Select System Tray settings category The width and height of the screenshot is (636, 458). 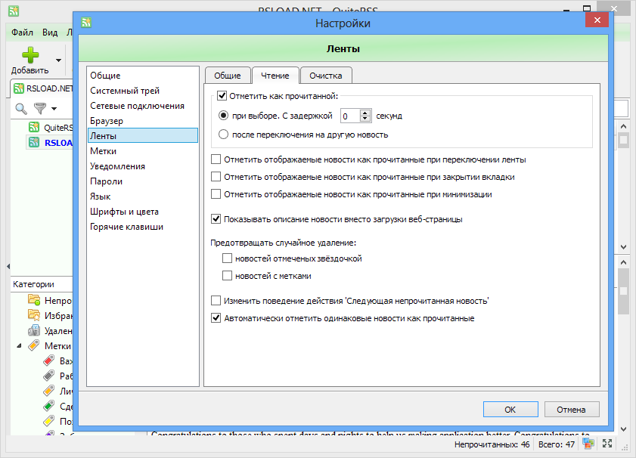coord(143,91)
